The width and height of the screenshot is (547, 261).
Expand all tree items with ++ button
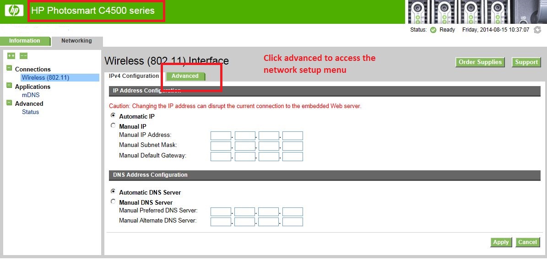(11, 56)
